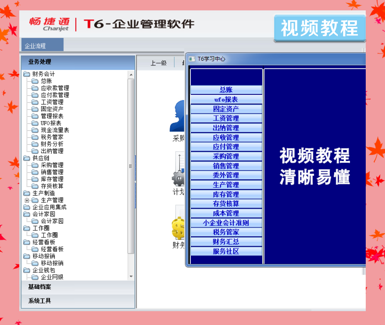
Task: Click the tree scrollbar up arrow
Action: pyautogui.click(x=131, y=75)
